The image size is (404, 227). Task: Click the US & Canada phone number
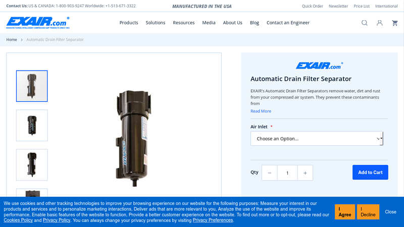coord(70,6)
